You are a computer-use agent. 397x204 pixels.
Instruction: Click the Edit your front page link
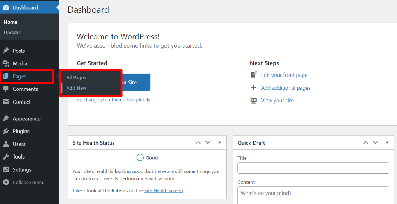click(284, 75)
